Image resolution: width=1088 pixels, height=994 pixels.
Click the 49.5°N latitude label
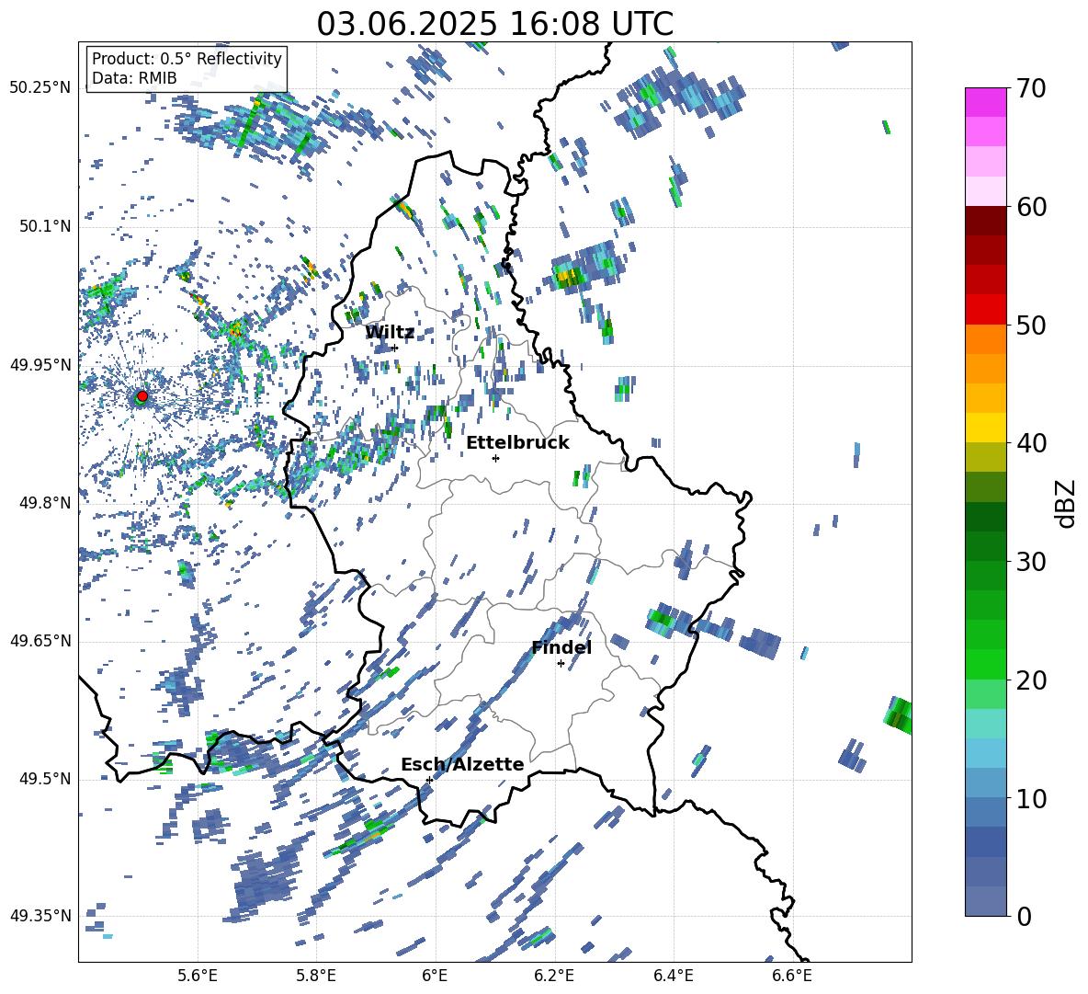44,779
